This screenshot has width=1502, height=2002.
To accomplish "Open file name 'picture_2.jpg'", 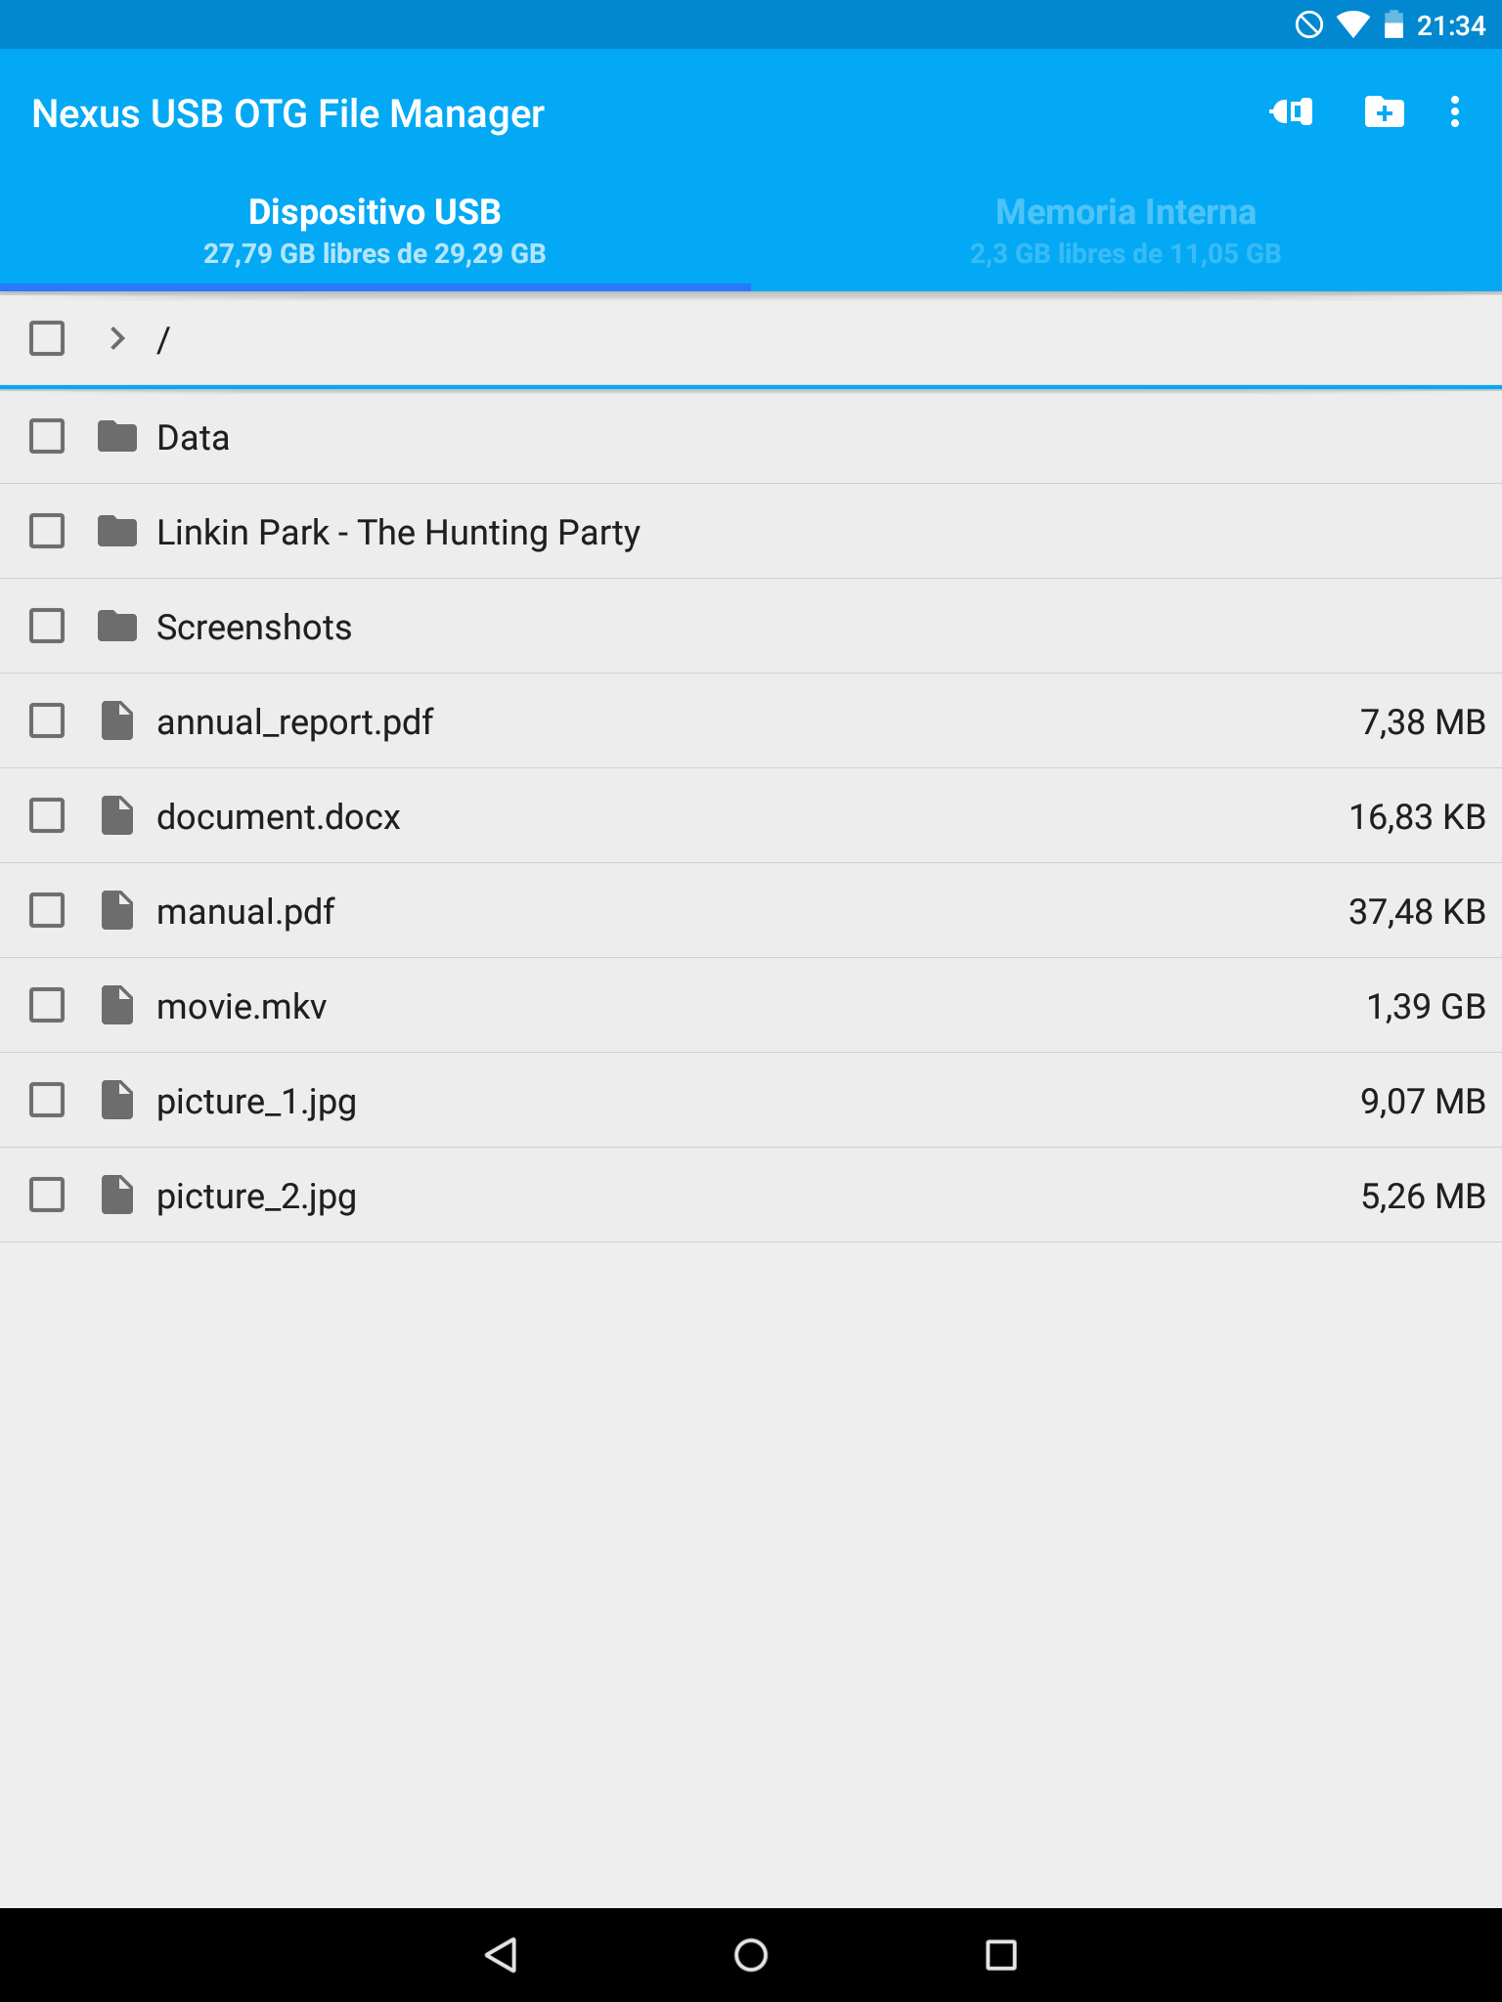I will [256, 1197].
